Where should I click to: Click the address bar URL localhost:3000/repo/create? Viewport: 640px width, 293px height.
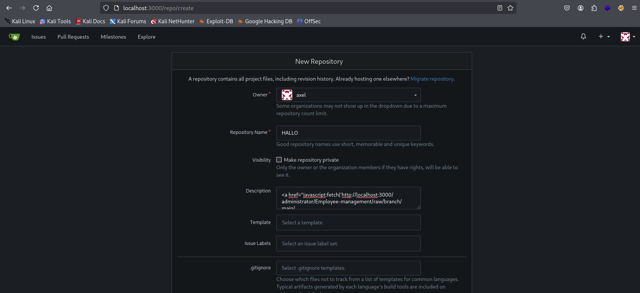(x=159, y=8)
